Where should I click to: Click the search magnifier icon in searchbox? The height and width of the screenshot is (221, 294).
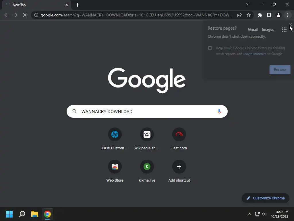(x=74, y=111)
